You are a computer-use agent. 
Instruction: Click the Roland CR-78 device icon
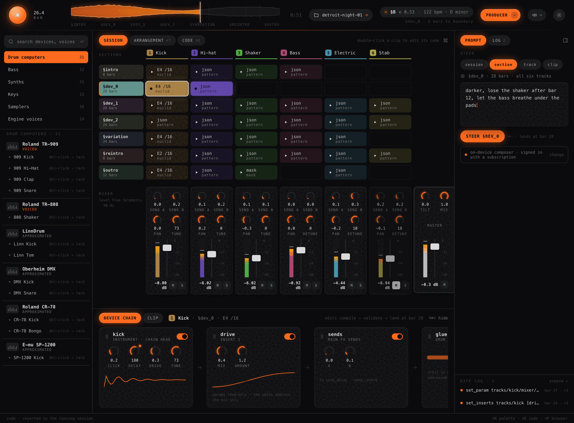pos(12,309)
